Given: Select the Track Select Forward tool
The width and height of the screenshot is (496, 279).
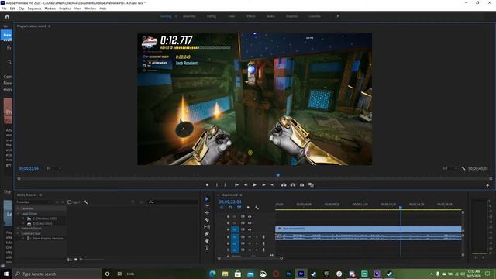Looking at the screenshot, I should point(207,206).
